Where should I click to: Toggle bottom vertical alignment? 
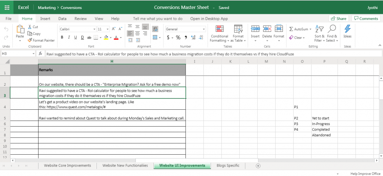point(145,26)
